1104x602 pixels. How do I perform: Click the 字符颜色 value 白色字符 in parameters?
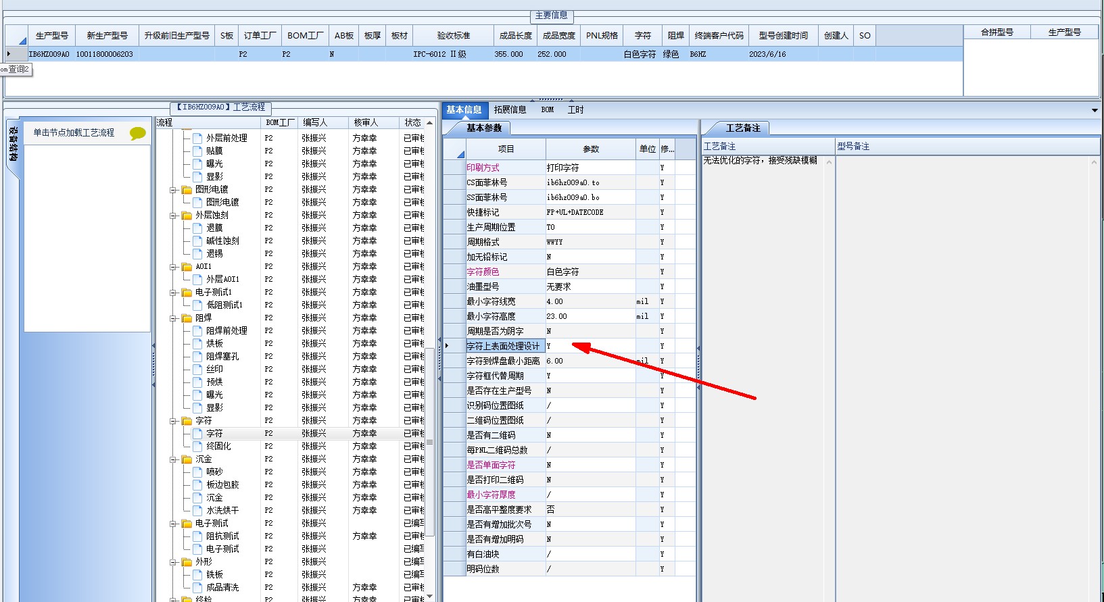563,272
